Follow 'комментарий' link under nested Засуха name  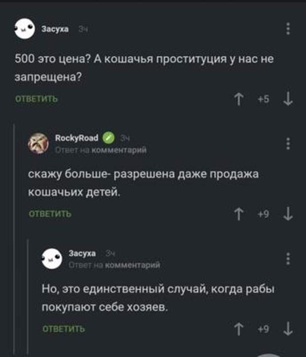pyautogui.click(x=133, y=265)
